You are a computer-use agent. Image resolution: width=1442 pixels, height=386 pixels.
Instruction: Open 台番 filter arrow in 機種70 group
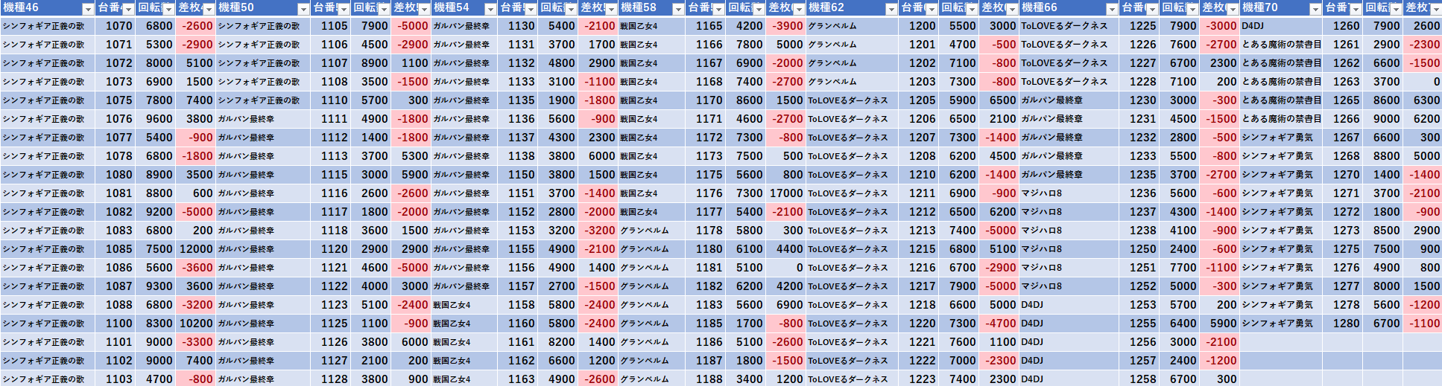pos(1356,9)
